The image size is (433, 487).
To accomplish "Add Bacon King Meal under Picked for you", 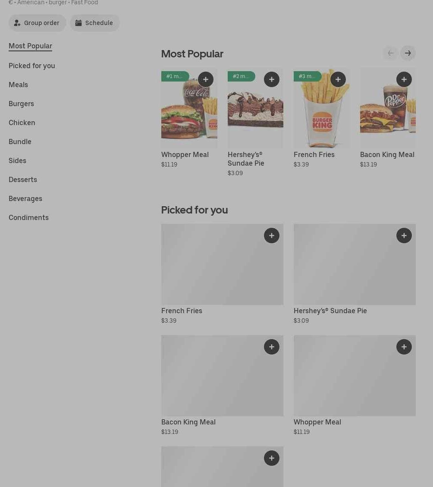I will coord(272,347).
